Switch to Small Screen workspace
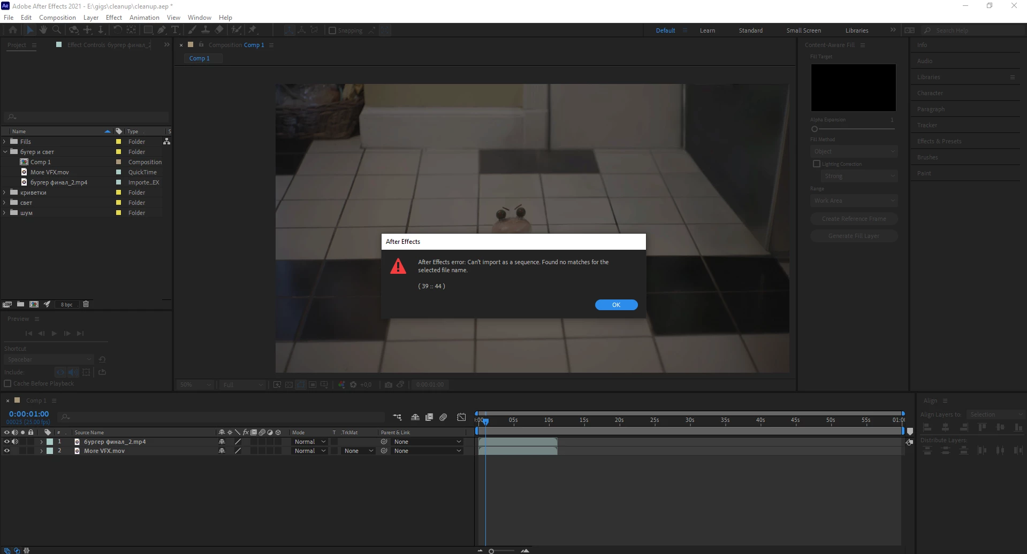1027x554 pixels. click(x=803, y=30)
